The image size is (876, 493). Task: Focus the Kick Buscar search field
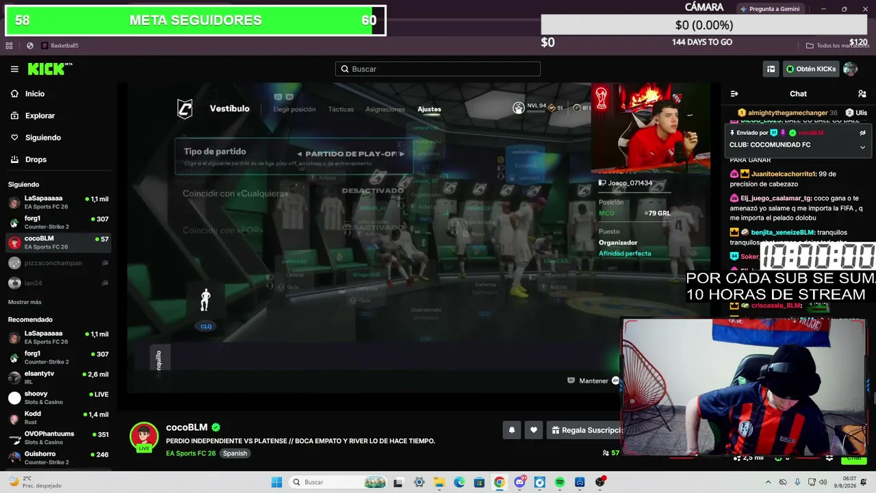point(438,69)
